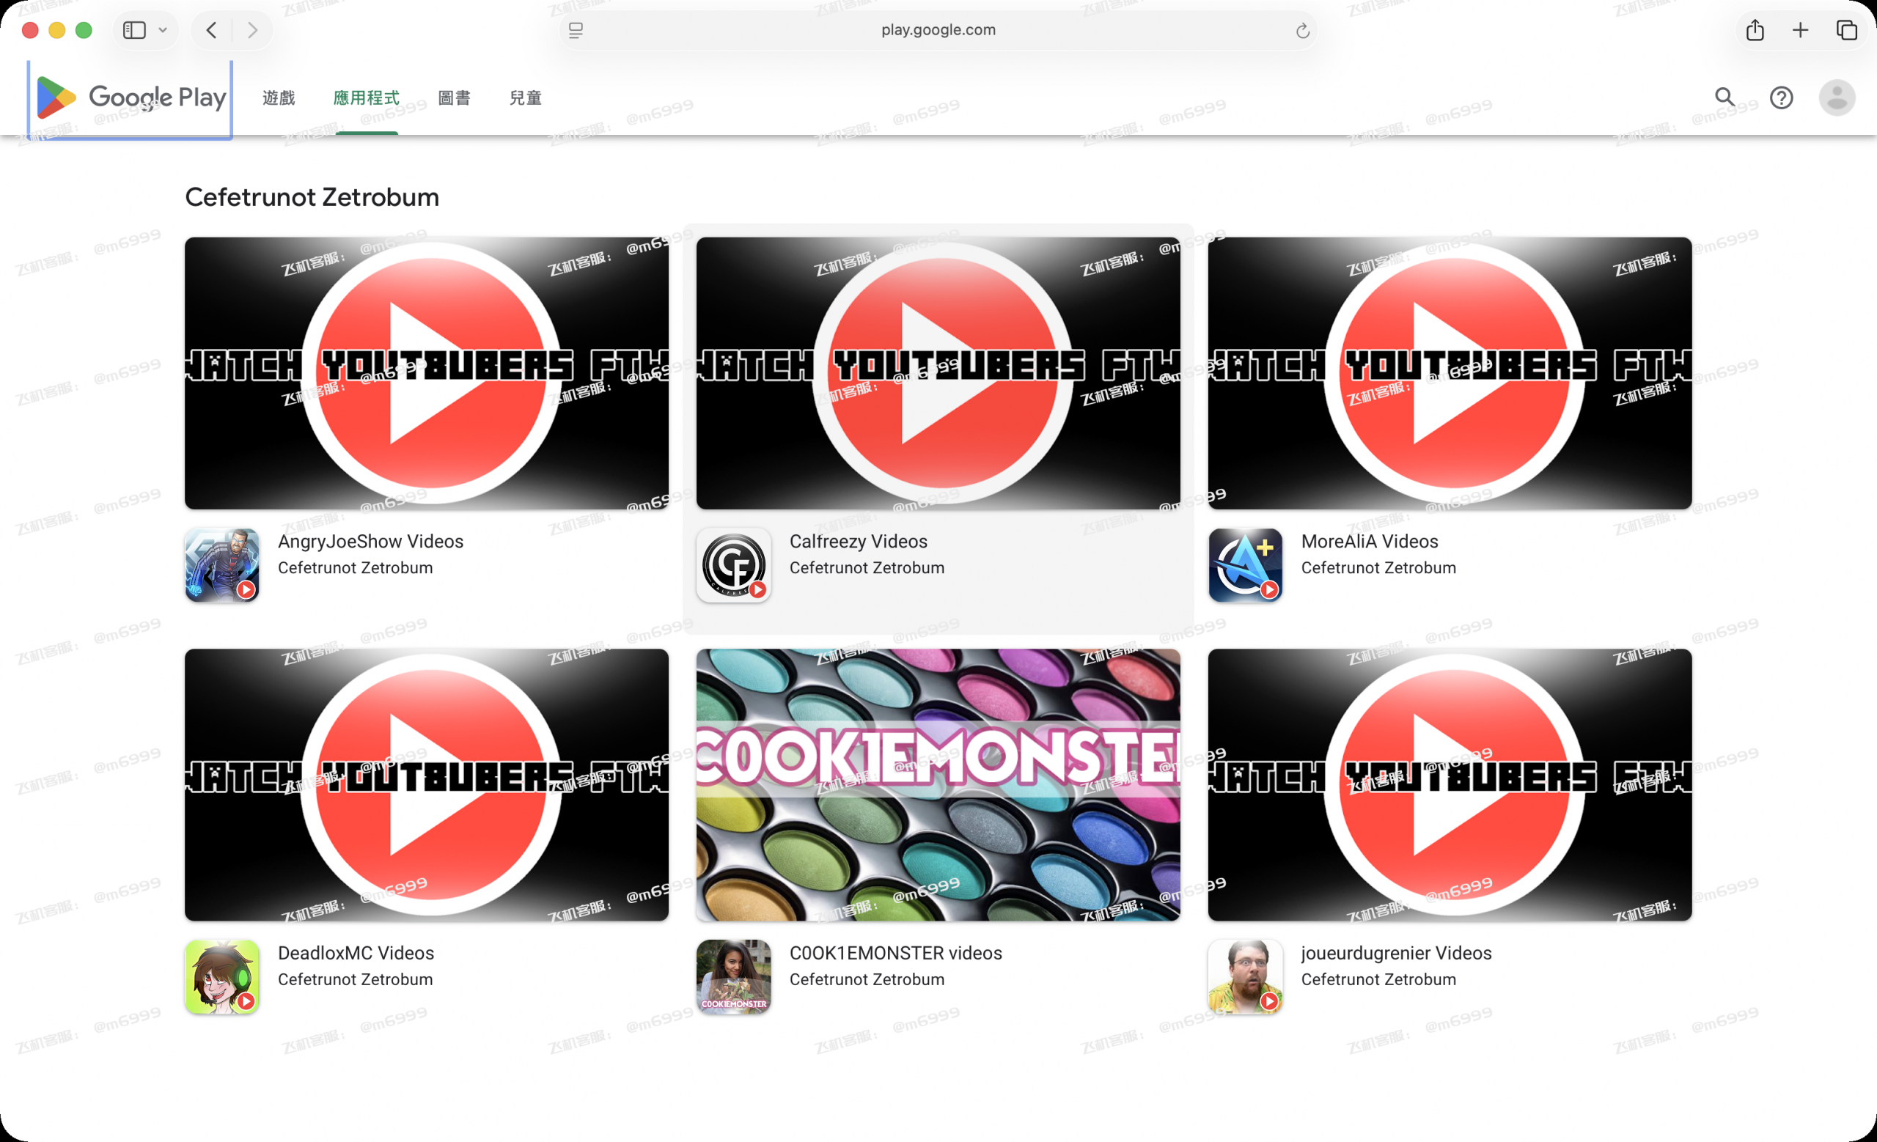
Task: Open a new tab with plus button
Action: 1801,31
